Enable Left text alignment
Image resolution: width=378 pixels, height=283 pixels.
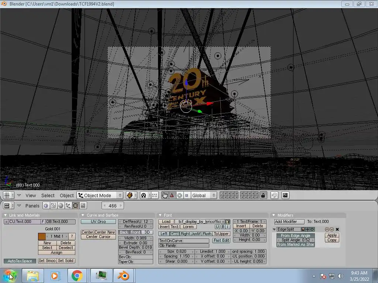pyautogui.click(x=164, y=234)
